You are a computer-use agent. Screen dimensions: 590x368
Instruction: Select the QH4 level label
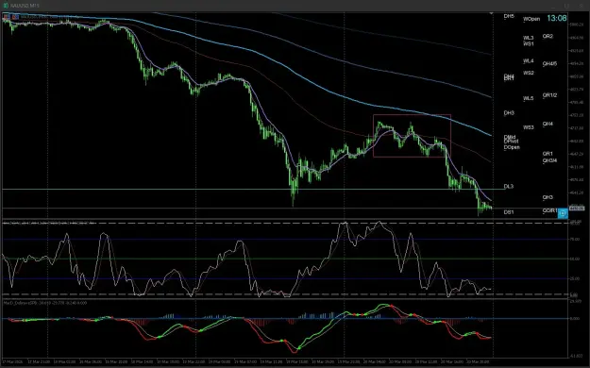[548, 124]
